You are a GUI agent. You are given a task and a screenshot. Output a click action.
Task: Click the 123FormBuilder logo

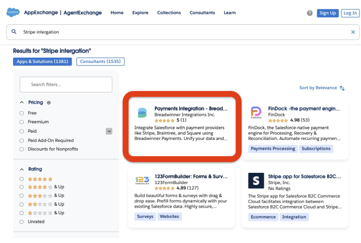[142, 181]
